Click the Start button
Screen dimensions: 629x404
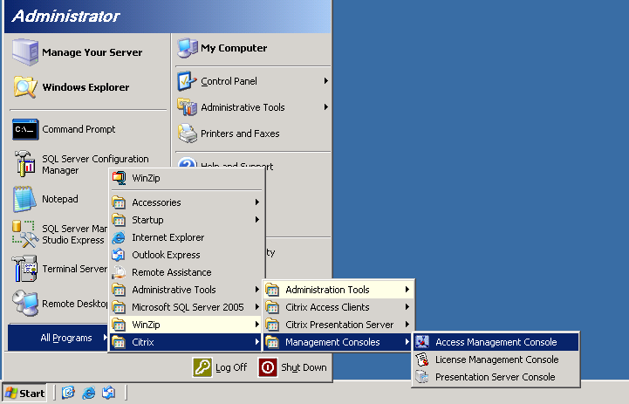(x=24, y=393)
